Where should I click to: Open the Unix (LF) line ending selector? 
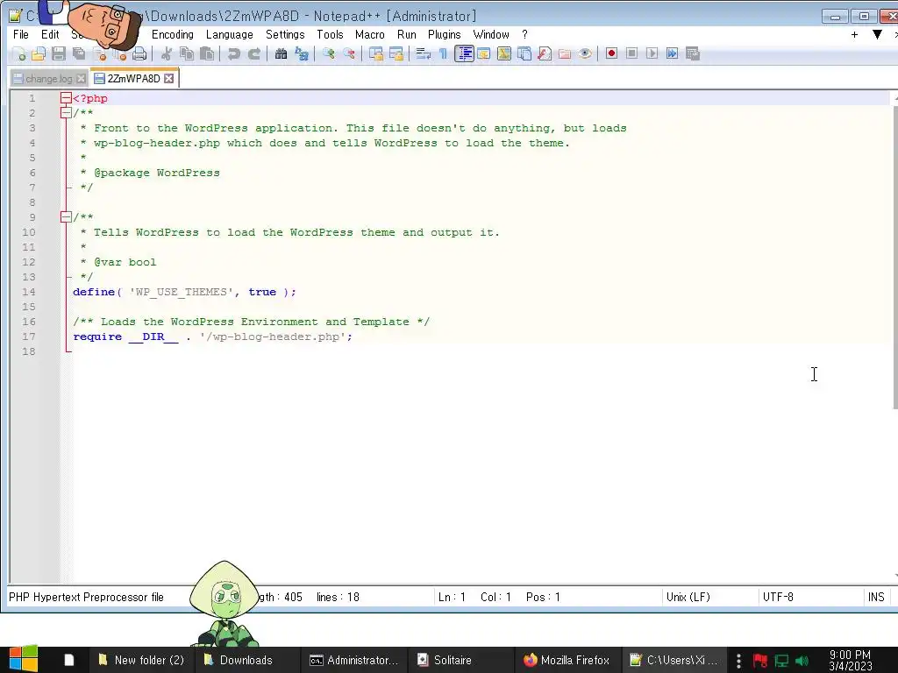pyautogui.click(x=710, y=597)
